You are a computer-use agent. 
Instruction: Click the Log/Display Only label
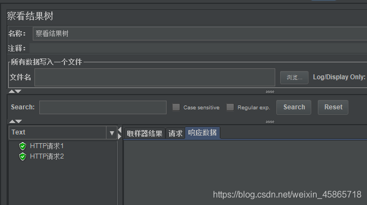point(339,77)
